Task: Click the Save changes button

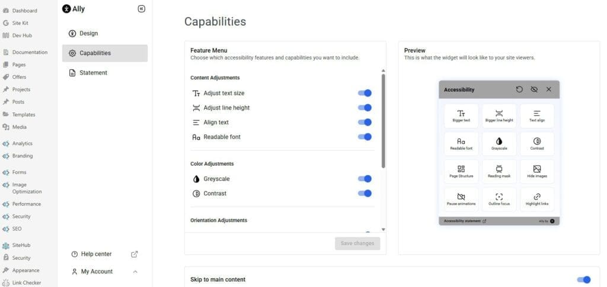Action: [357, 244]
